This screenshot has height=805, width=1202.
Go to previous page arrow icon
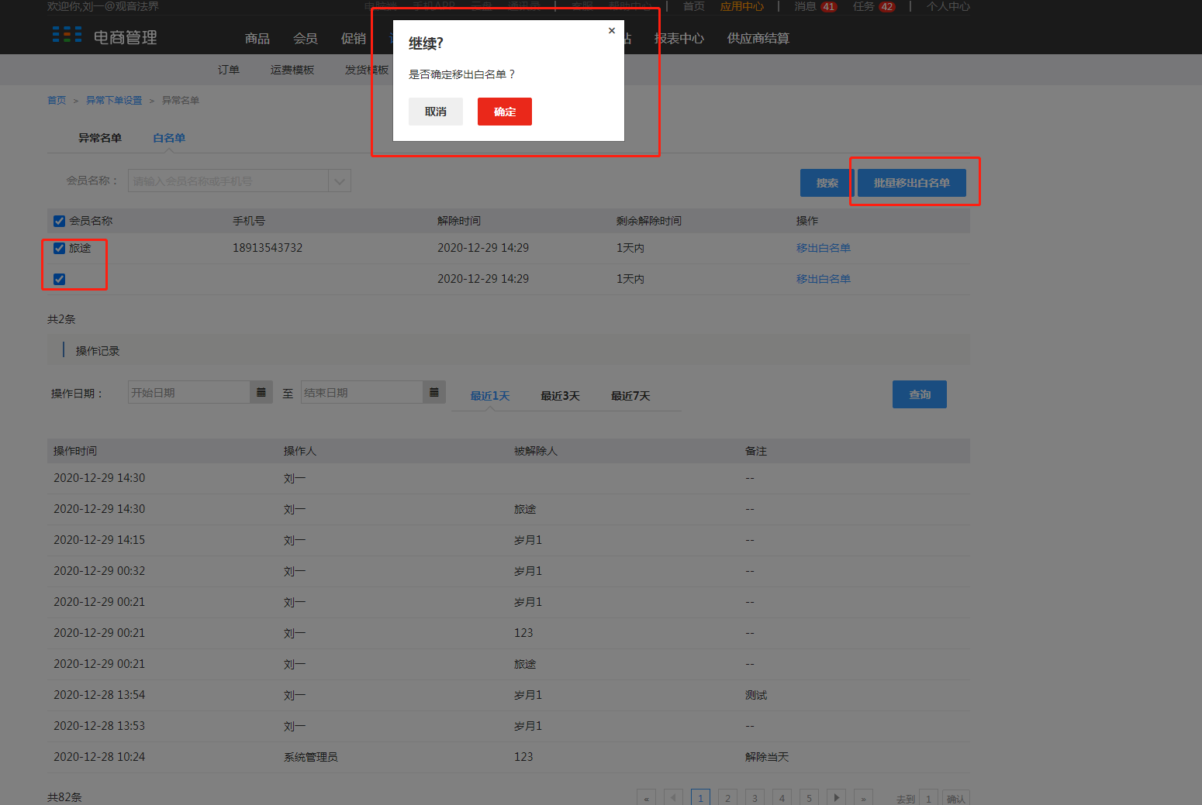(673, 798)
